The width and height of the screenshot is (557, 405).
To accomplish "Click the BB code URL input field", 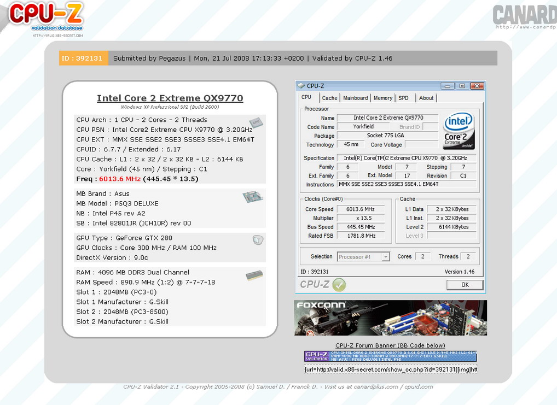I will (x=391, y=369).
